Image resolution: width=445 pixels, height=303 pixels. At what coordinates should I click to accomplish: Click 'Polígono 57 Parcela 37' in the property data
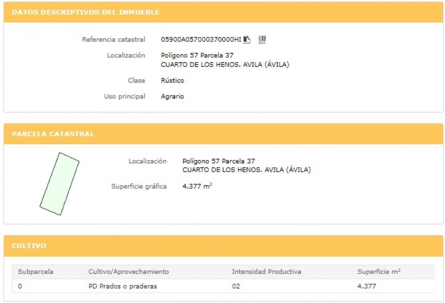[197, 55]
